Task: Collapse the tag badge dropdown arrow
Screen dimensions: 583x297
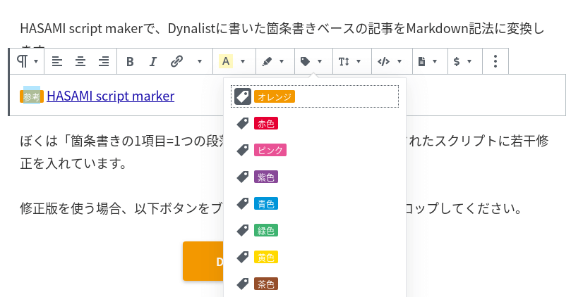Action: (x=320, y=61)
